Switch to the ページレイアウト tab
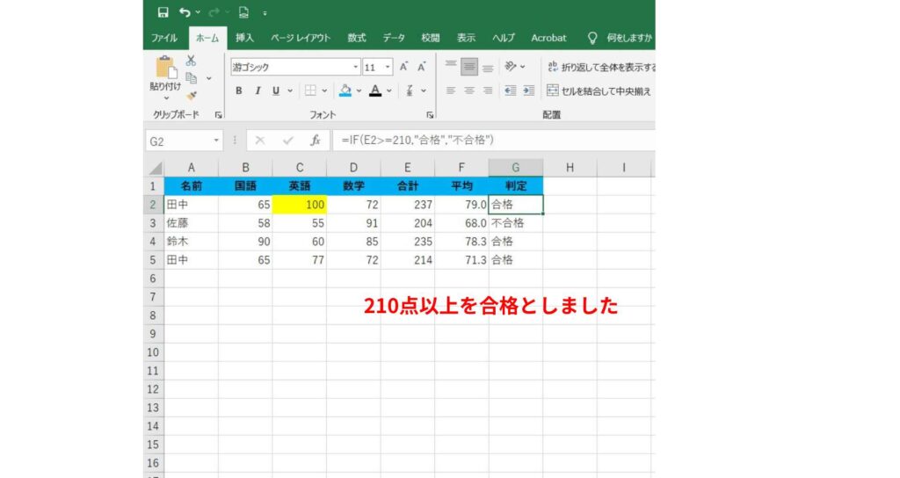This screenshot has height=478, width=900. pyautogui.click(x=301, y=38)
